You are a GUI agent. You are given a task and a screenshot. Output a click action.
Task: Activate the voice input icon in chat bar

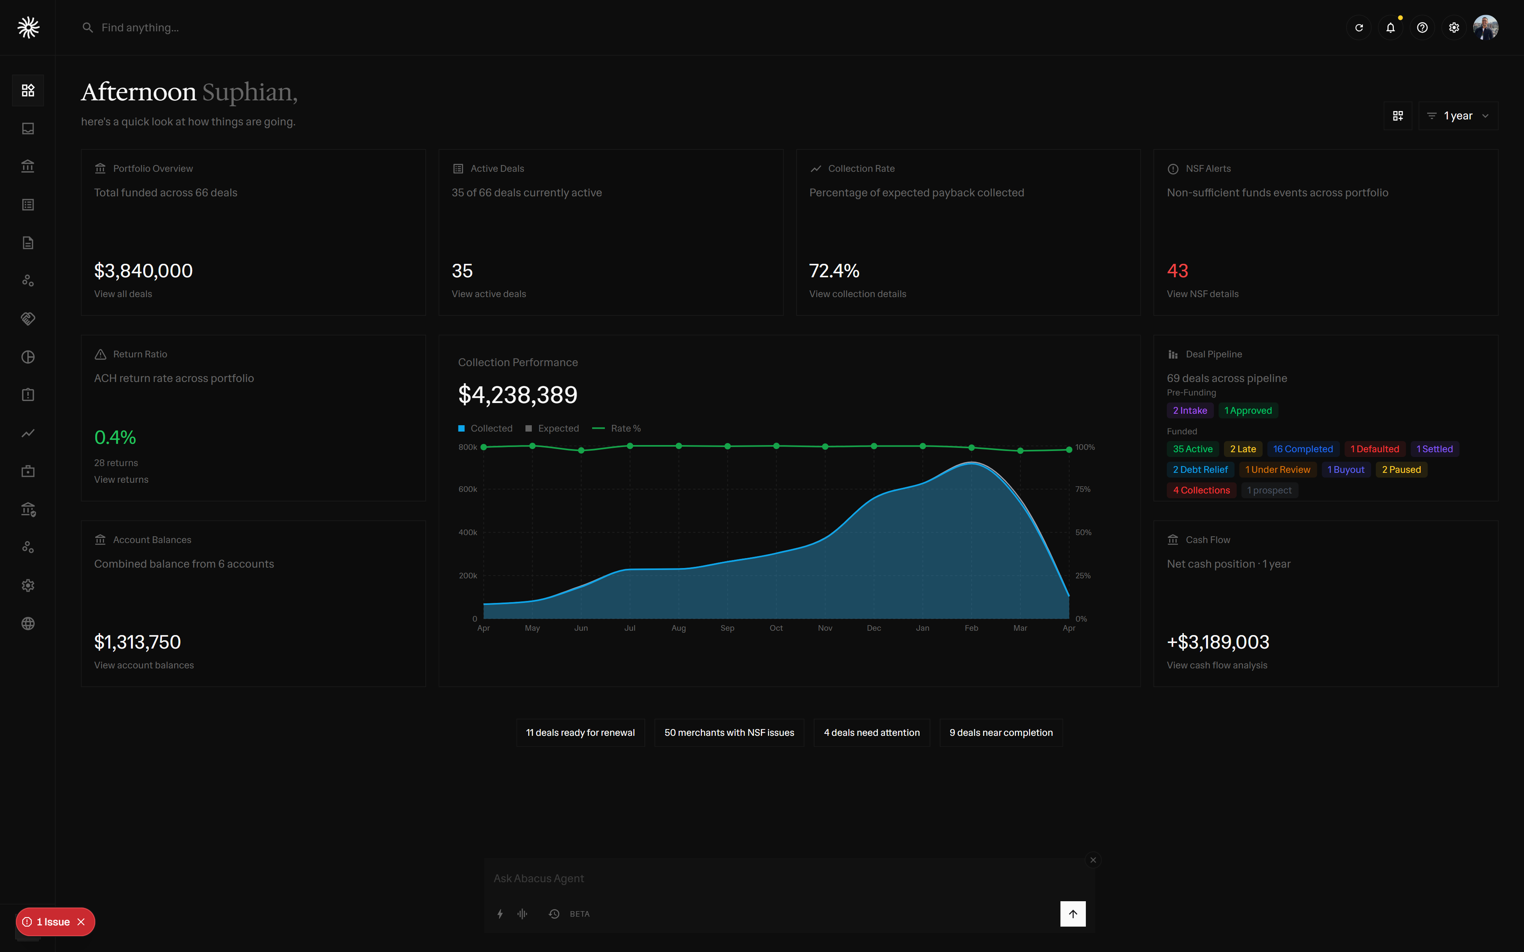pyautogui.click(x=521, y=914)
